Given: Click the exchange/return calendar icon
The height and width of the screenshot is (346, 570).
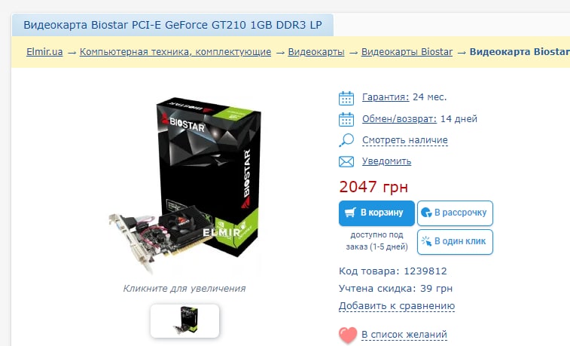Looking at the screenshot, I should pyautogui.click(x=346, y=119).
